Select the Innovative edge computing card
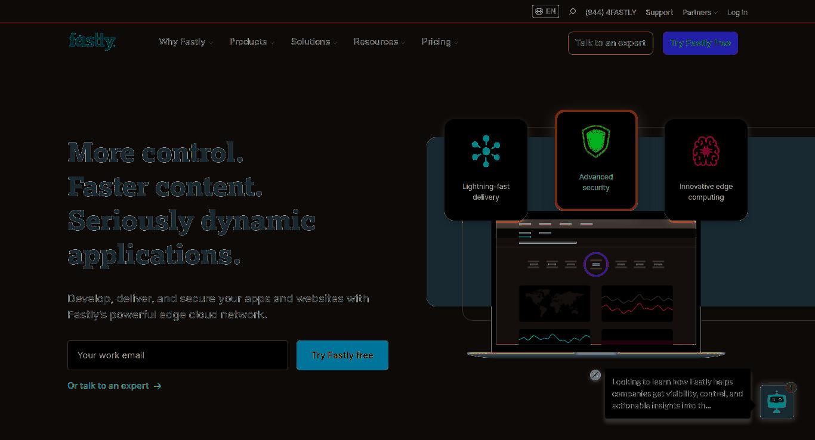The image size is (815, 440). 706,169
